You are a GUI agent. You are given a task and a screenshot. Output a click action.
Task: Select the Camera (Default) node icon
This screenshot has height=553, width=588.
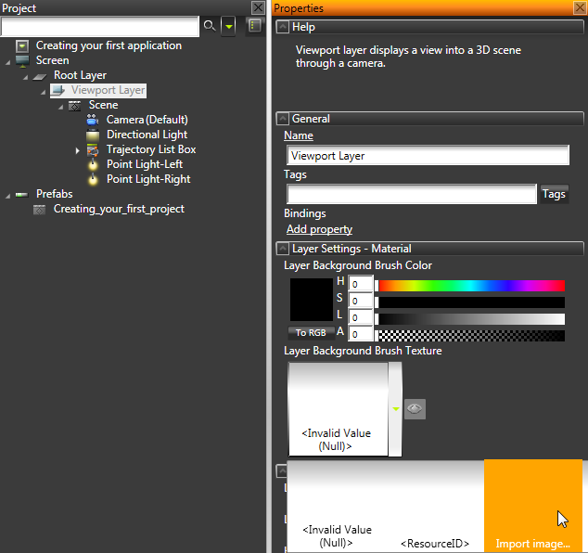92,120
